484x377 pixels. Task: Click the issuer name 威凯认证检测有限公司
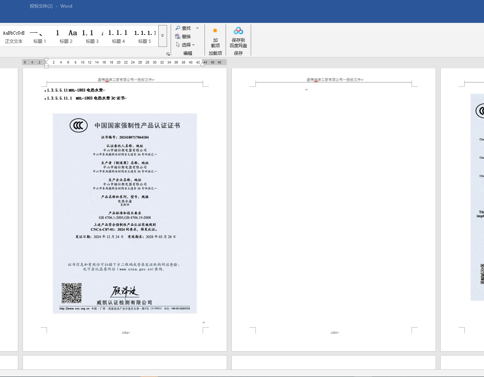click(124, 303)
